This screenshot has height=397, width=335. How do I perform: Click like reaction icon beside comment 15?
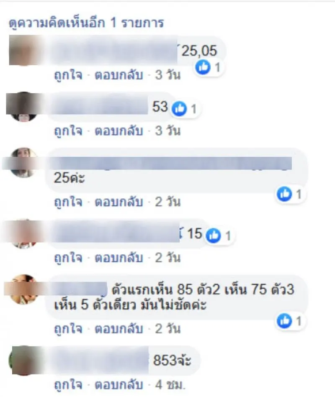[214, 236]
